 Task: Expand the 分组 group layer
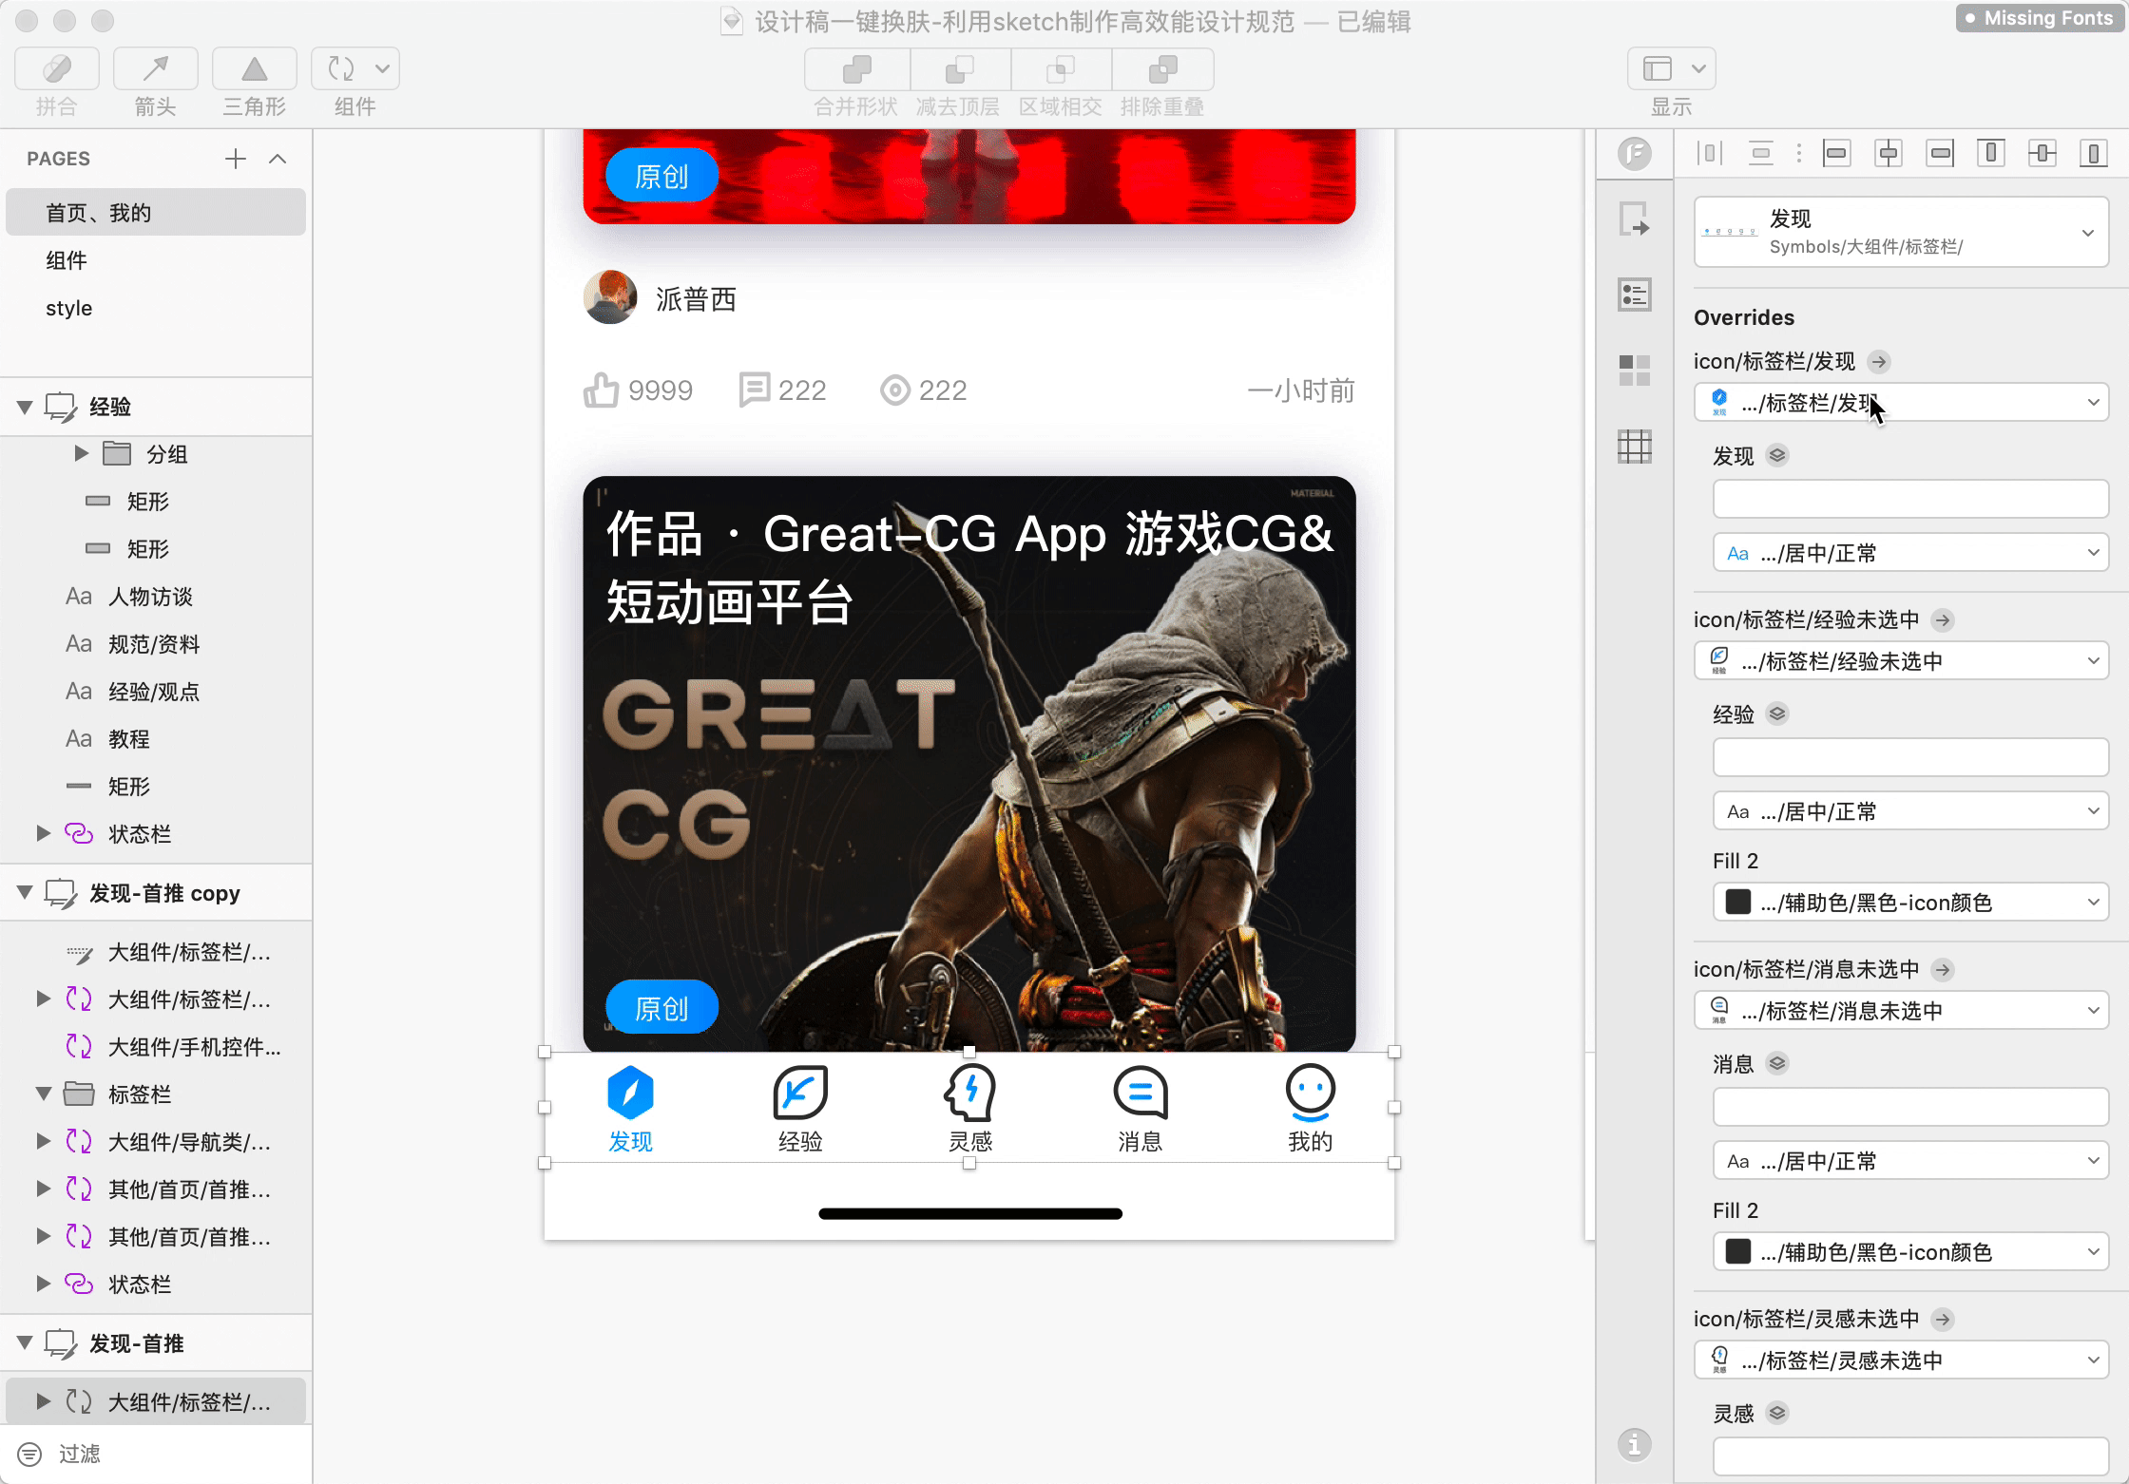coord(82,454)
